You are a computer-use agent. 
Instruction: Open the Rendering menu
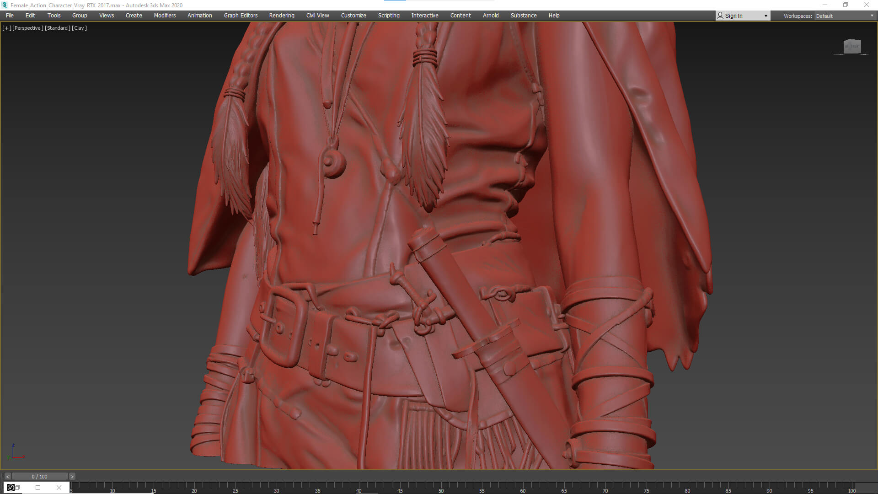[x=282, y=16]
